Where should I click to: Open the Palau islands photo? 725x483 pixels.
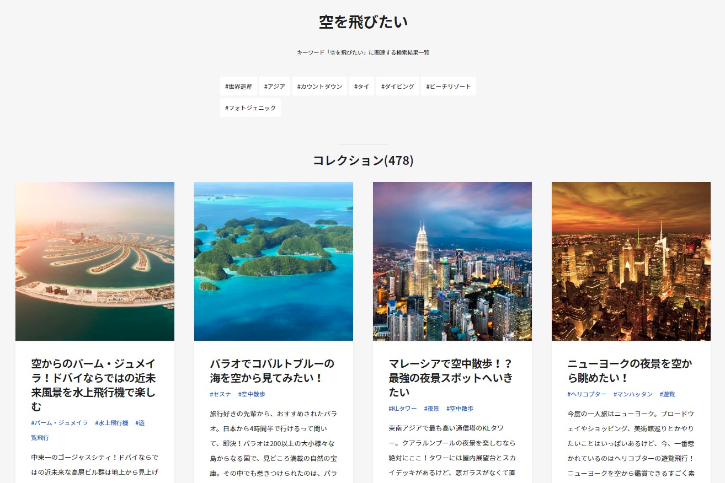[x=274, y=261]
